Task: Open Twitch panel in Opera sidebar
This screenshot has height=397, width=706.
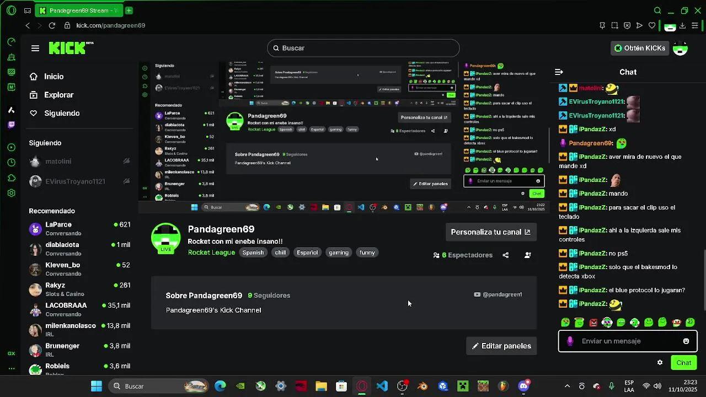Action: [11, 125]
